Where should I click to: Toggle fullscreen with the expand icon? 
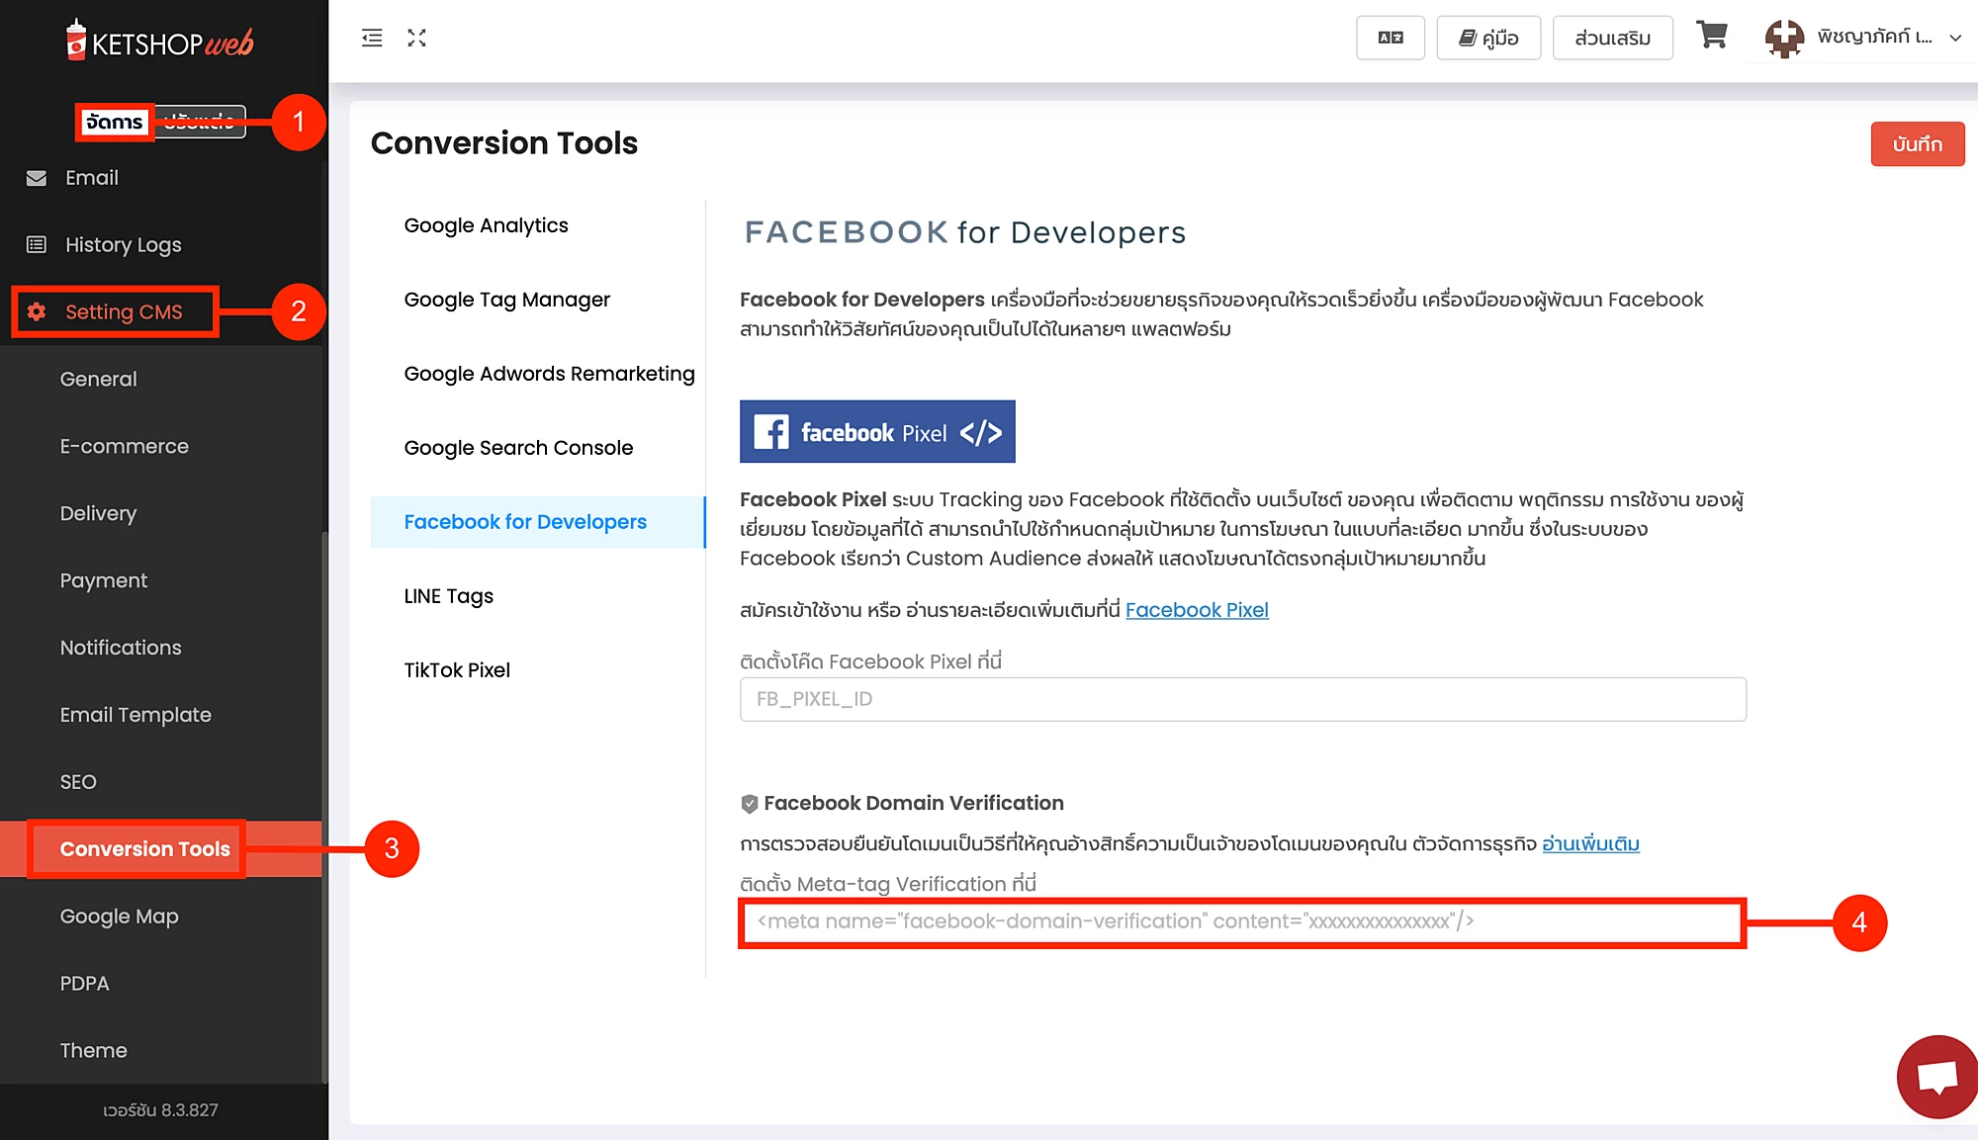click(x=417, y=39)
